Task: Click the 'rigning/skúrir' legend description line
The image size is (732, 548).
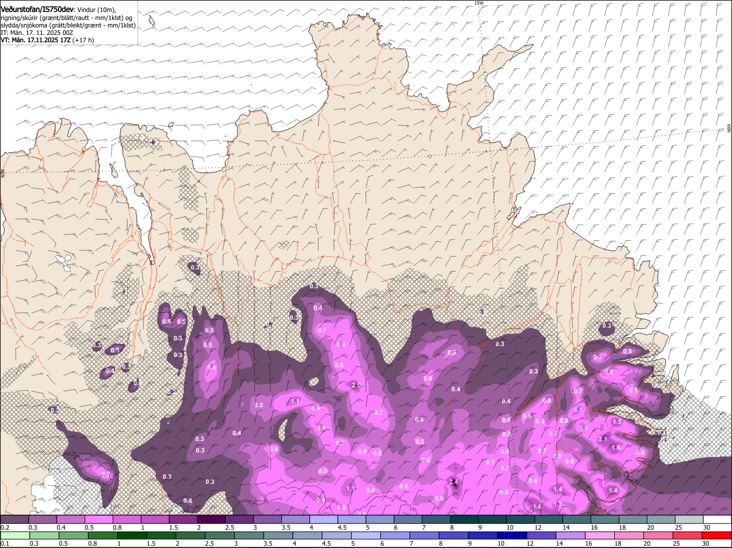Action: [x=66, y=18]
